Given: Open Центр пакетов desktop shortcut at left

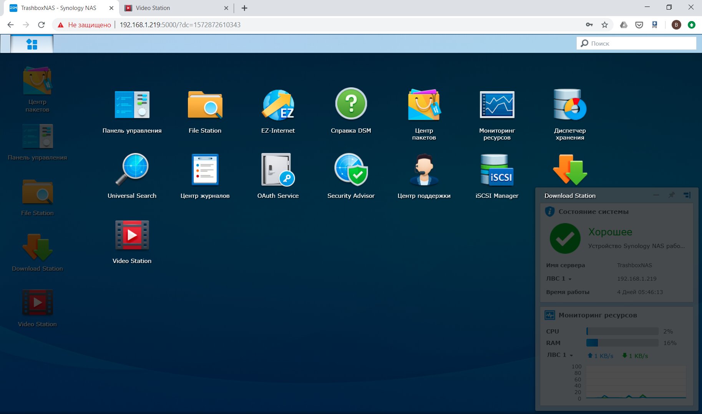Looking at the screenshot, I should (x=37, y=81).
